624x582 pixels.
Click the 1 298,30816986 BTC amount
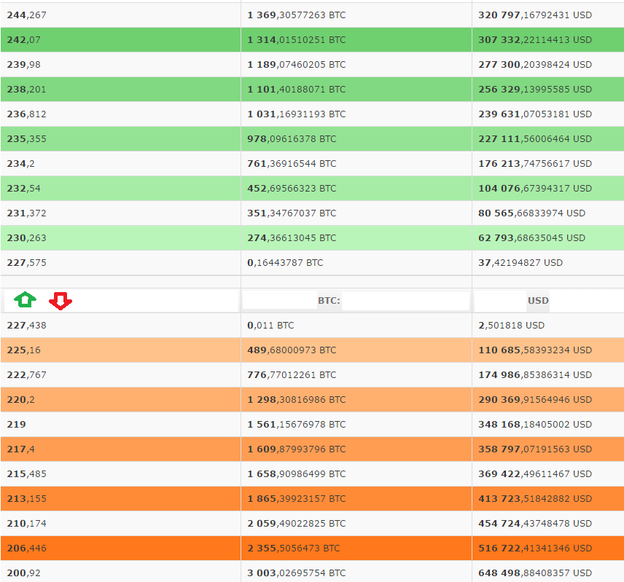(297, 399)
